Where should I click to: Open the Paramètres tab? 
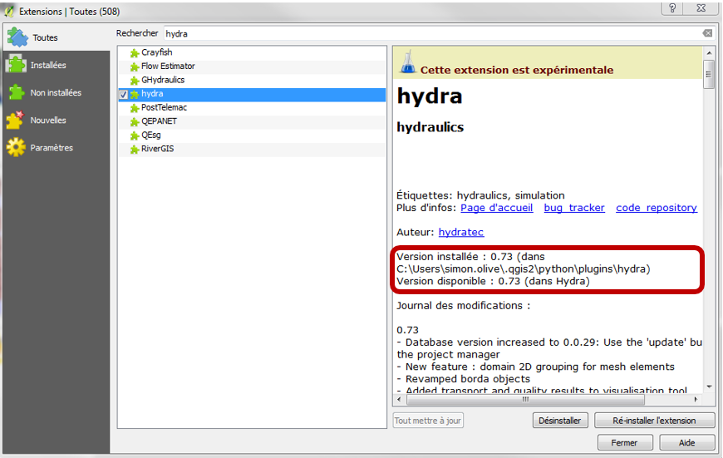coord(57,148)
